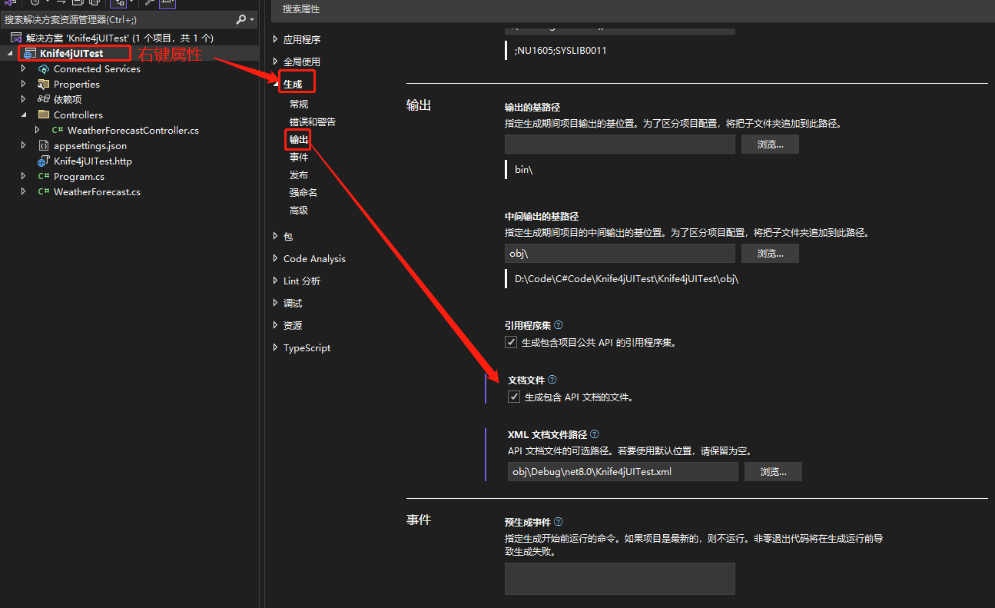Click the C# icon of WeatherForecastController.cs

tap(58, 131)
